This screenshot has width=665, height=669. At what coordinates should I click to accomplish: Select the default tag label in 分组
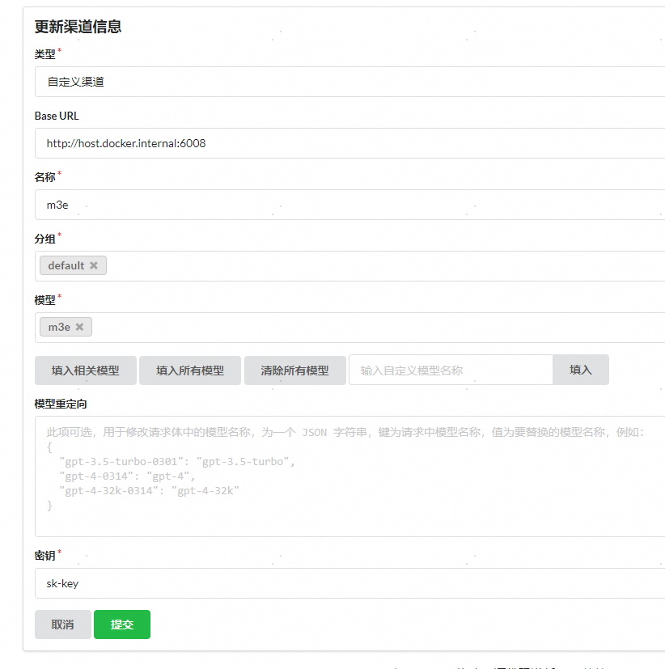[x=66, y=265]
